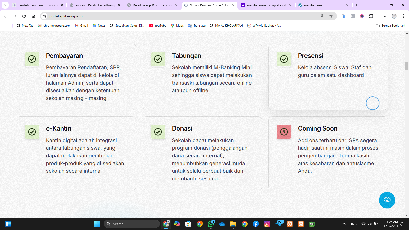Bookmark this page with the star icon
The height and width of the screenshot is (230, 409).
[331, 16]
